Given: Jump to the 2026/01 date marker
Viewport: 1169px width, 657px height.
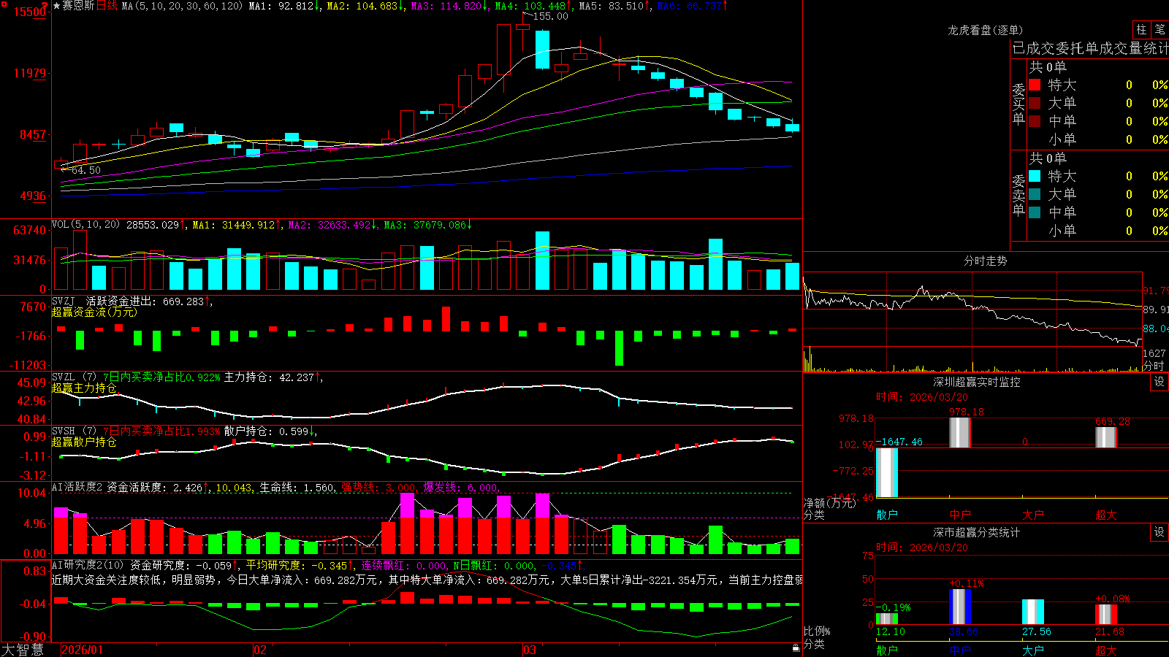Looking at the screenshot, I should click(83, 650).
